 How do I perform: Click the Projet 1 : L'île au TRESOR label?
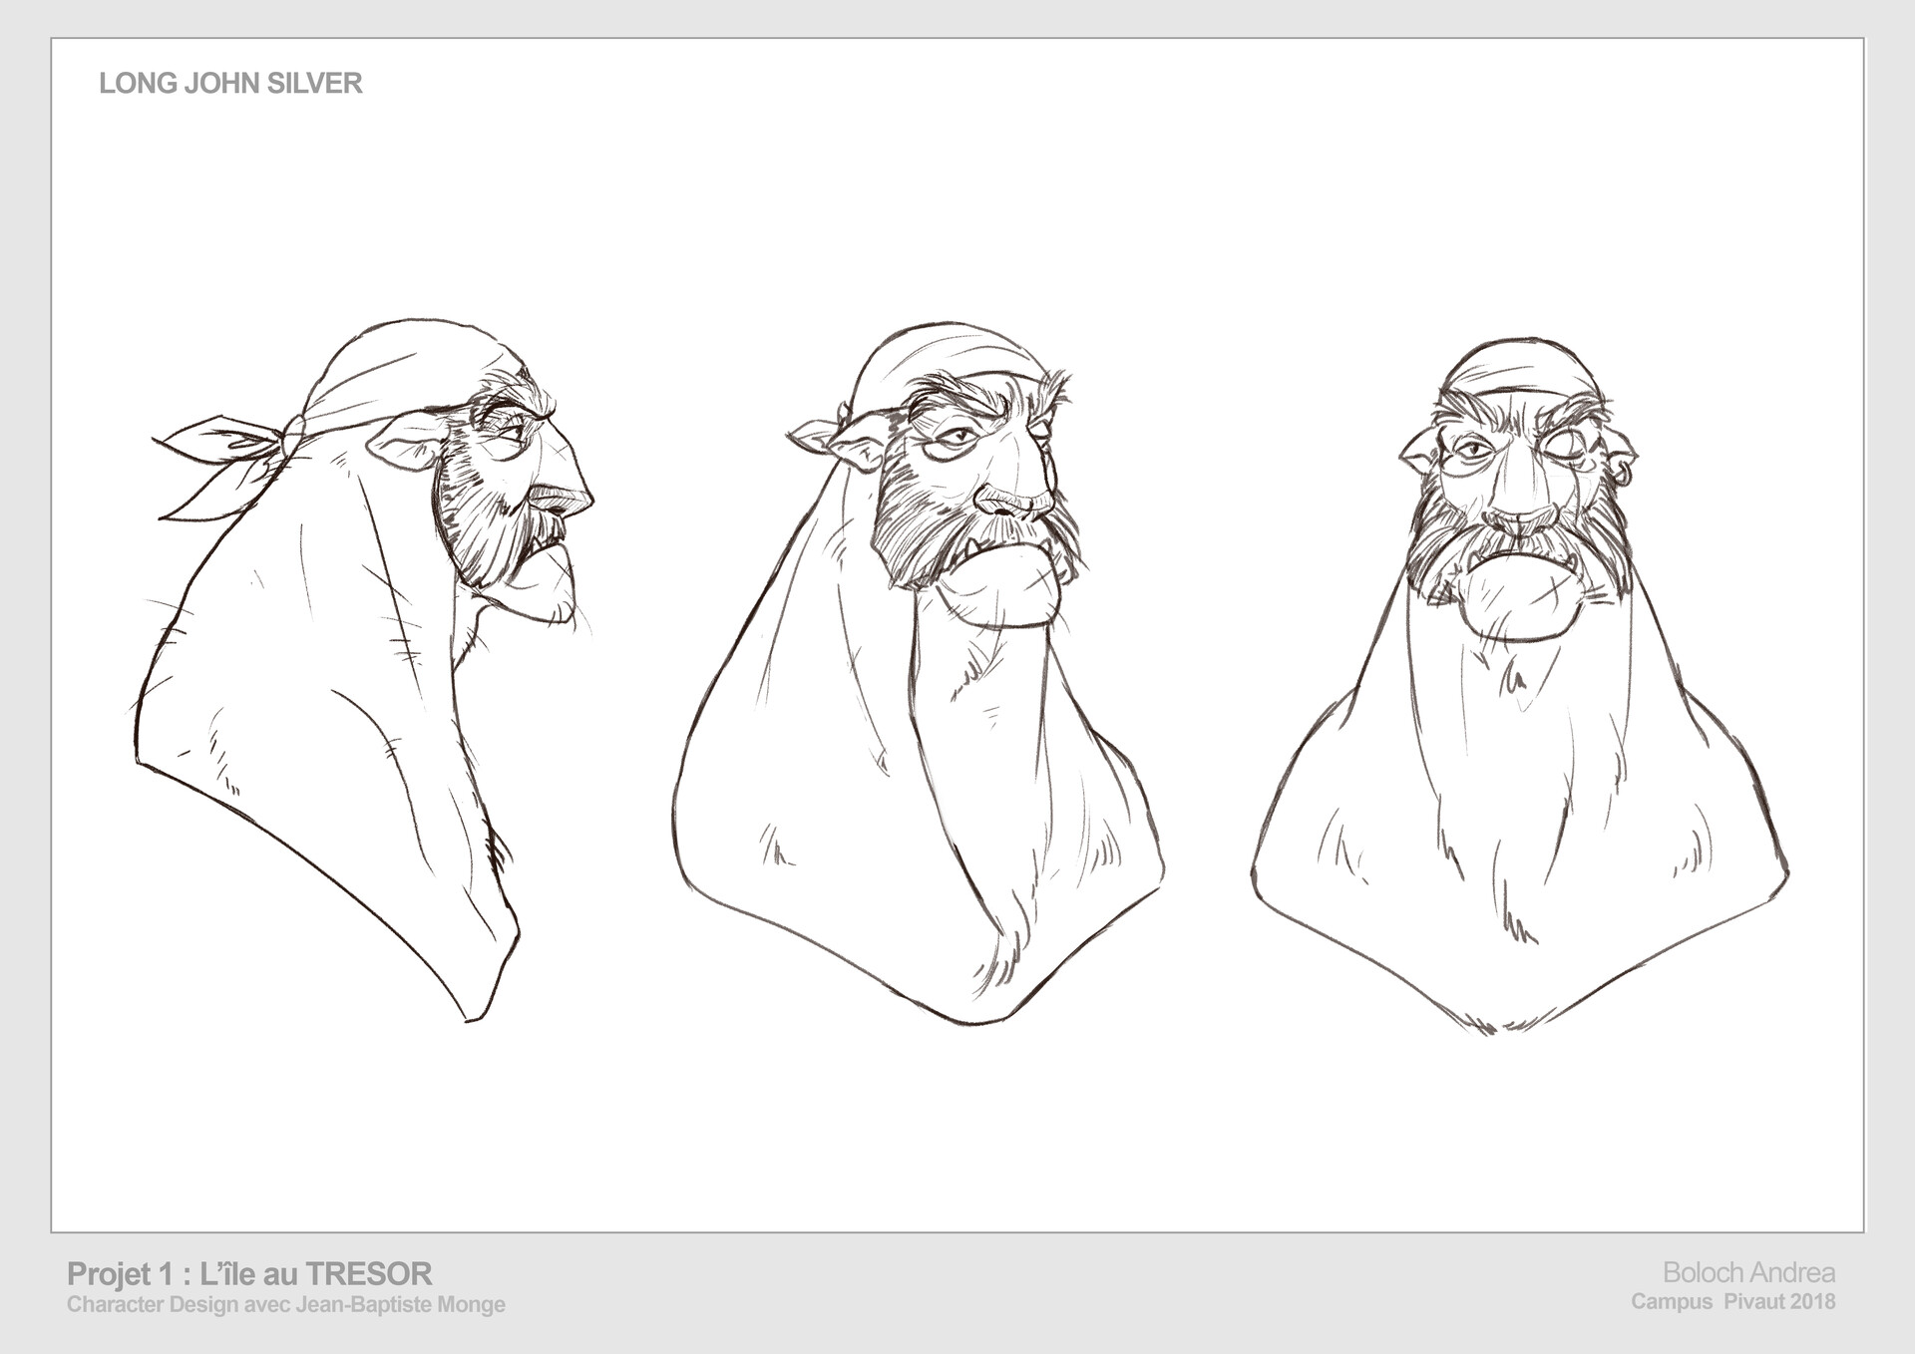coord(249,1269)
